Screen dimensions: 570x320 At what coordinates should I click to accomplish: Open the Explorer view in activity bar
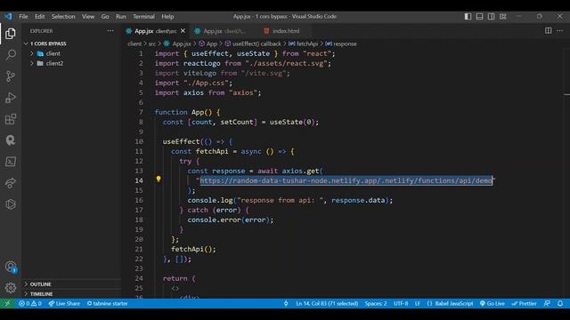[x=11, y=34]
